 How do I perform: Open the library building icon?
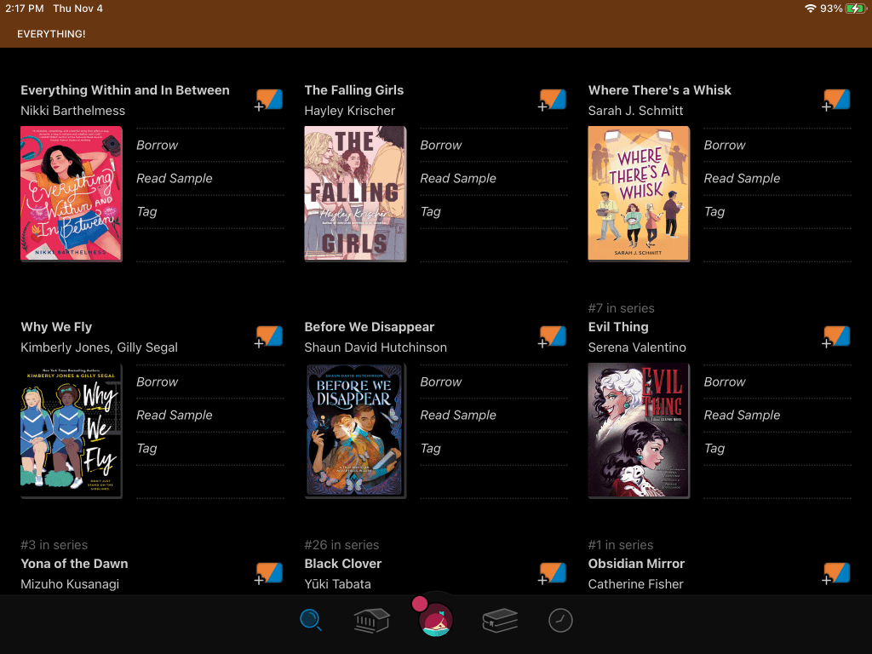[x=371, y=620]
